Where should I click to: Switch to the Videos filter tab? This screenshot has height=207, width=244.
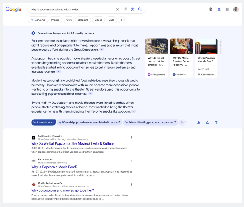tap(98, 20)
